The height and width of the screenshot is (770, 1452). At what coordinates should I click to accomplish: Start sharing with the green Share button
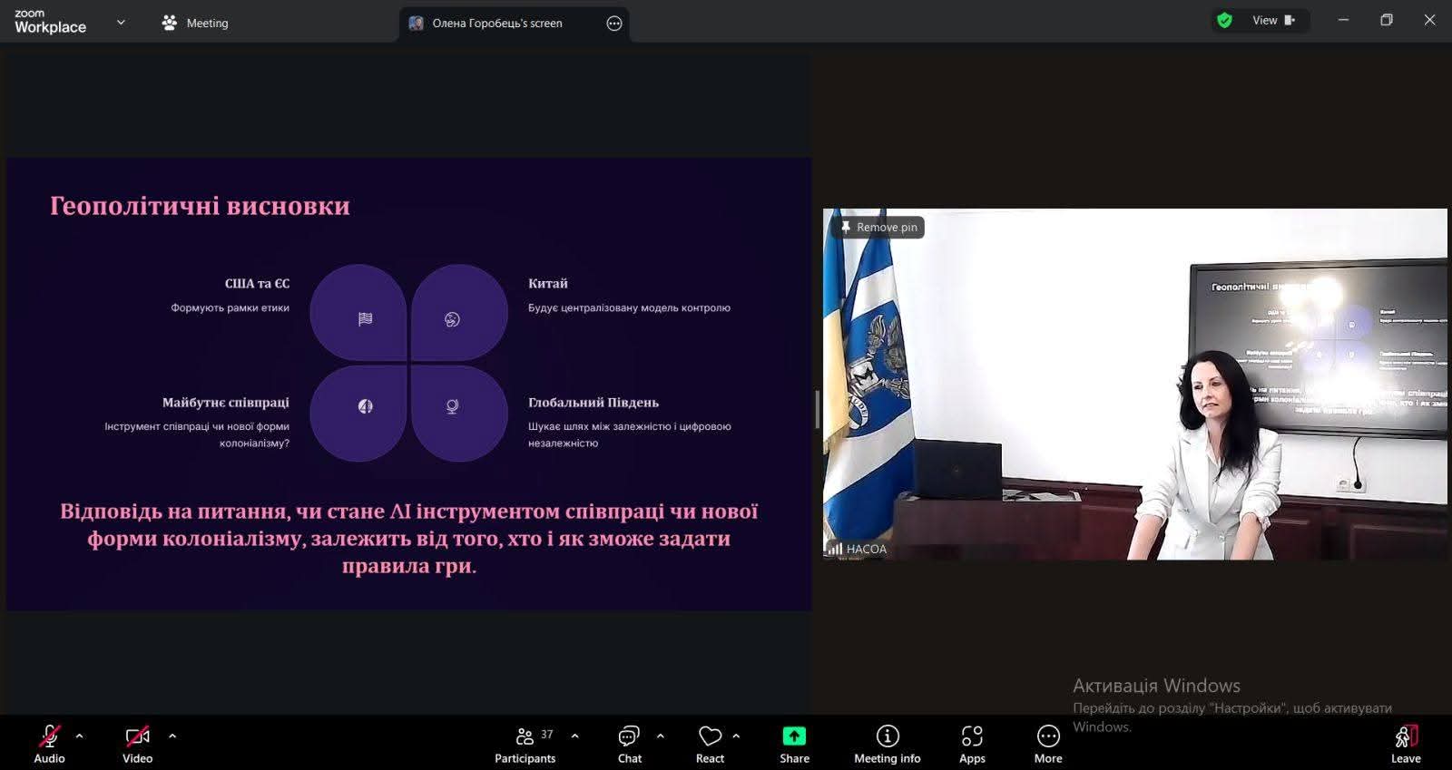tap(794, 743)
